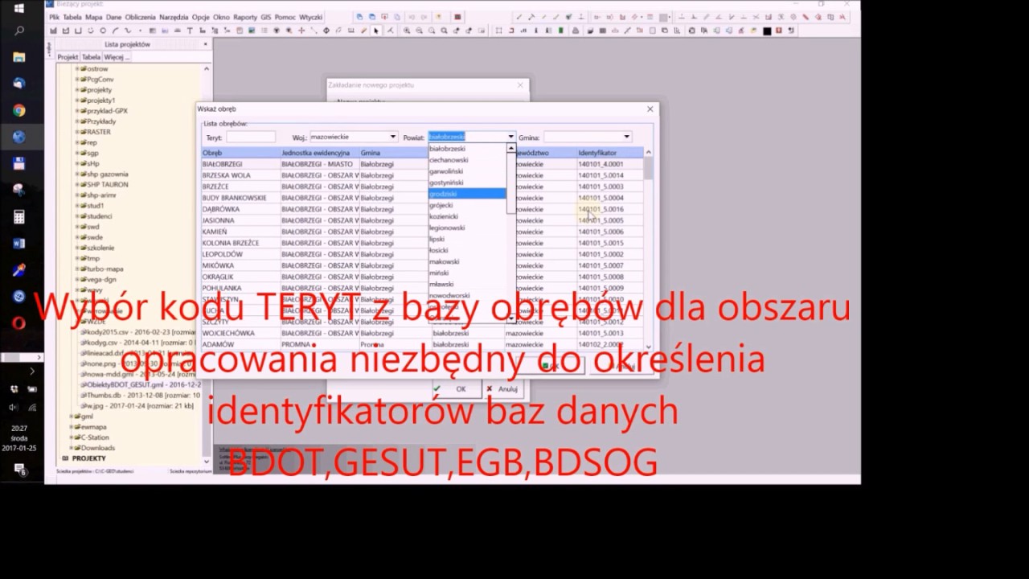
Task: Click the zoom out magnifier icon
Action: 419,31
